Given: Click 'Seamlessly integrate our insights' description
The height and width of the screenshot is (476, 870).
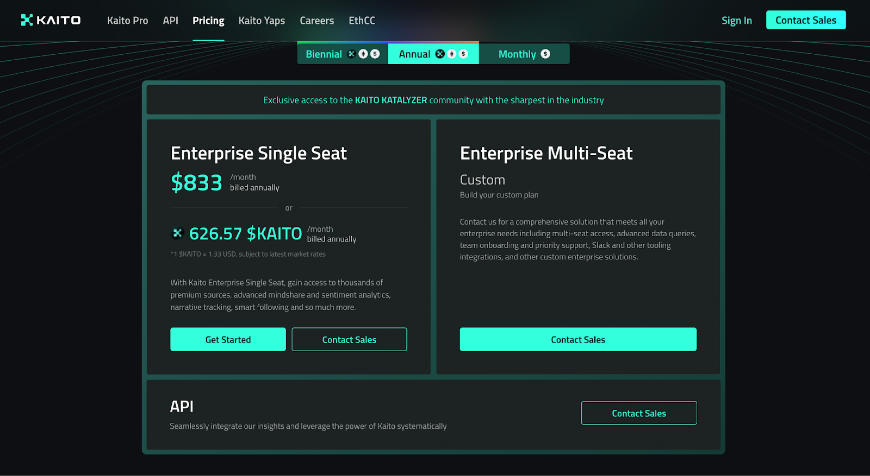Looking at the screenshot, I should pyautogui.click(x=308, y=426).
